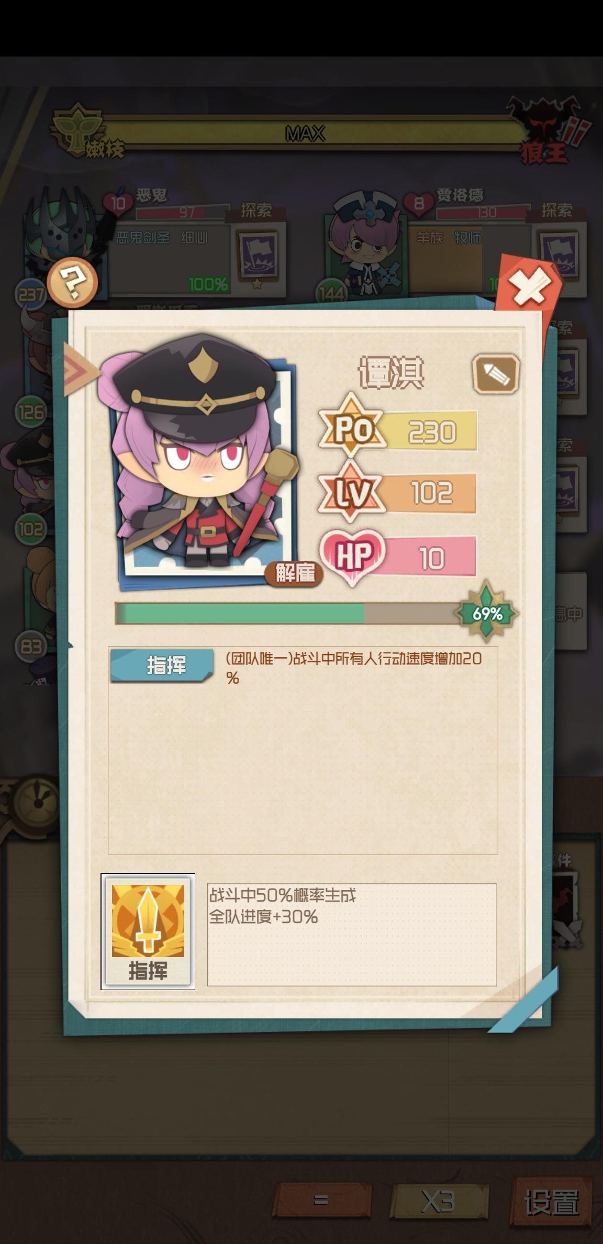Click the skill description text box

click(352, 935)
